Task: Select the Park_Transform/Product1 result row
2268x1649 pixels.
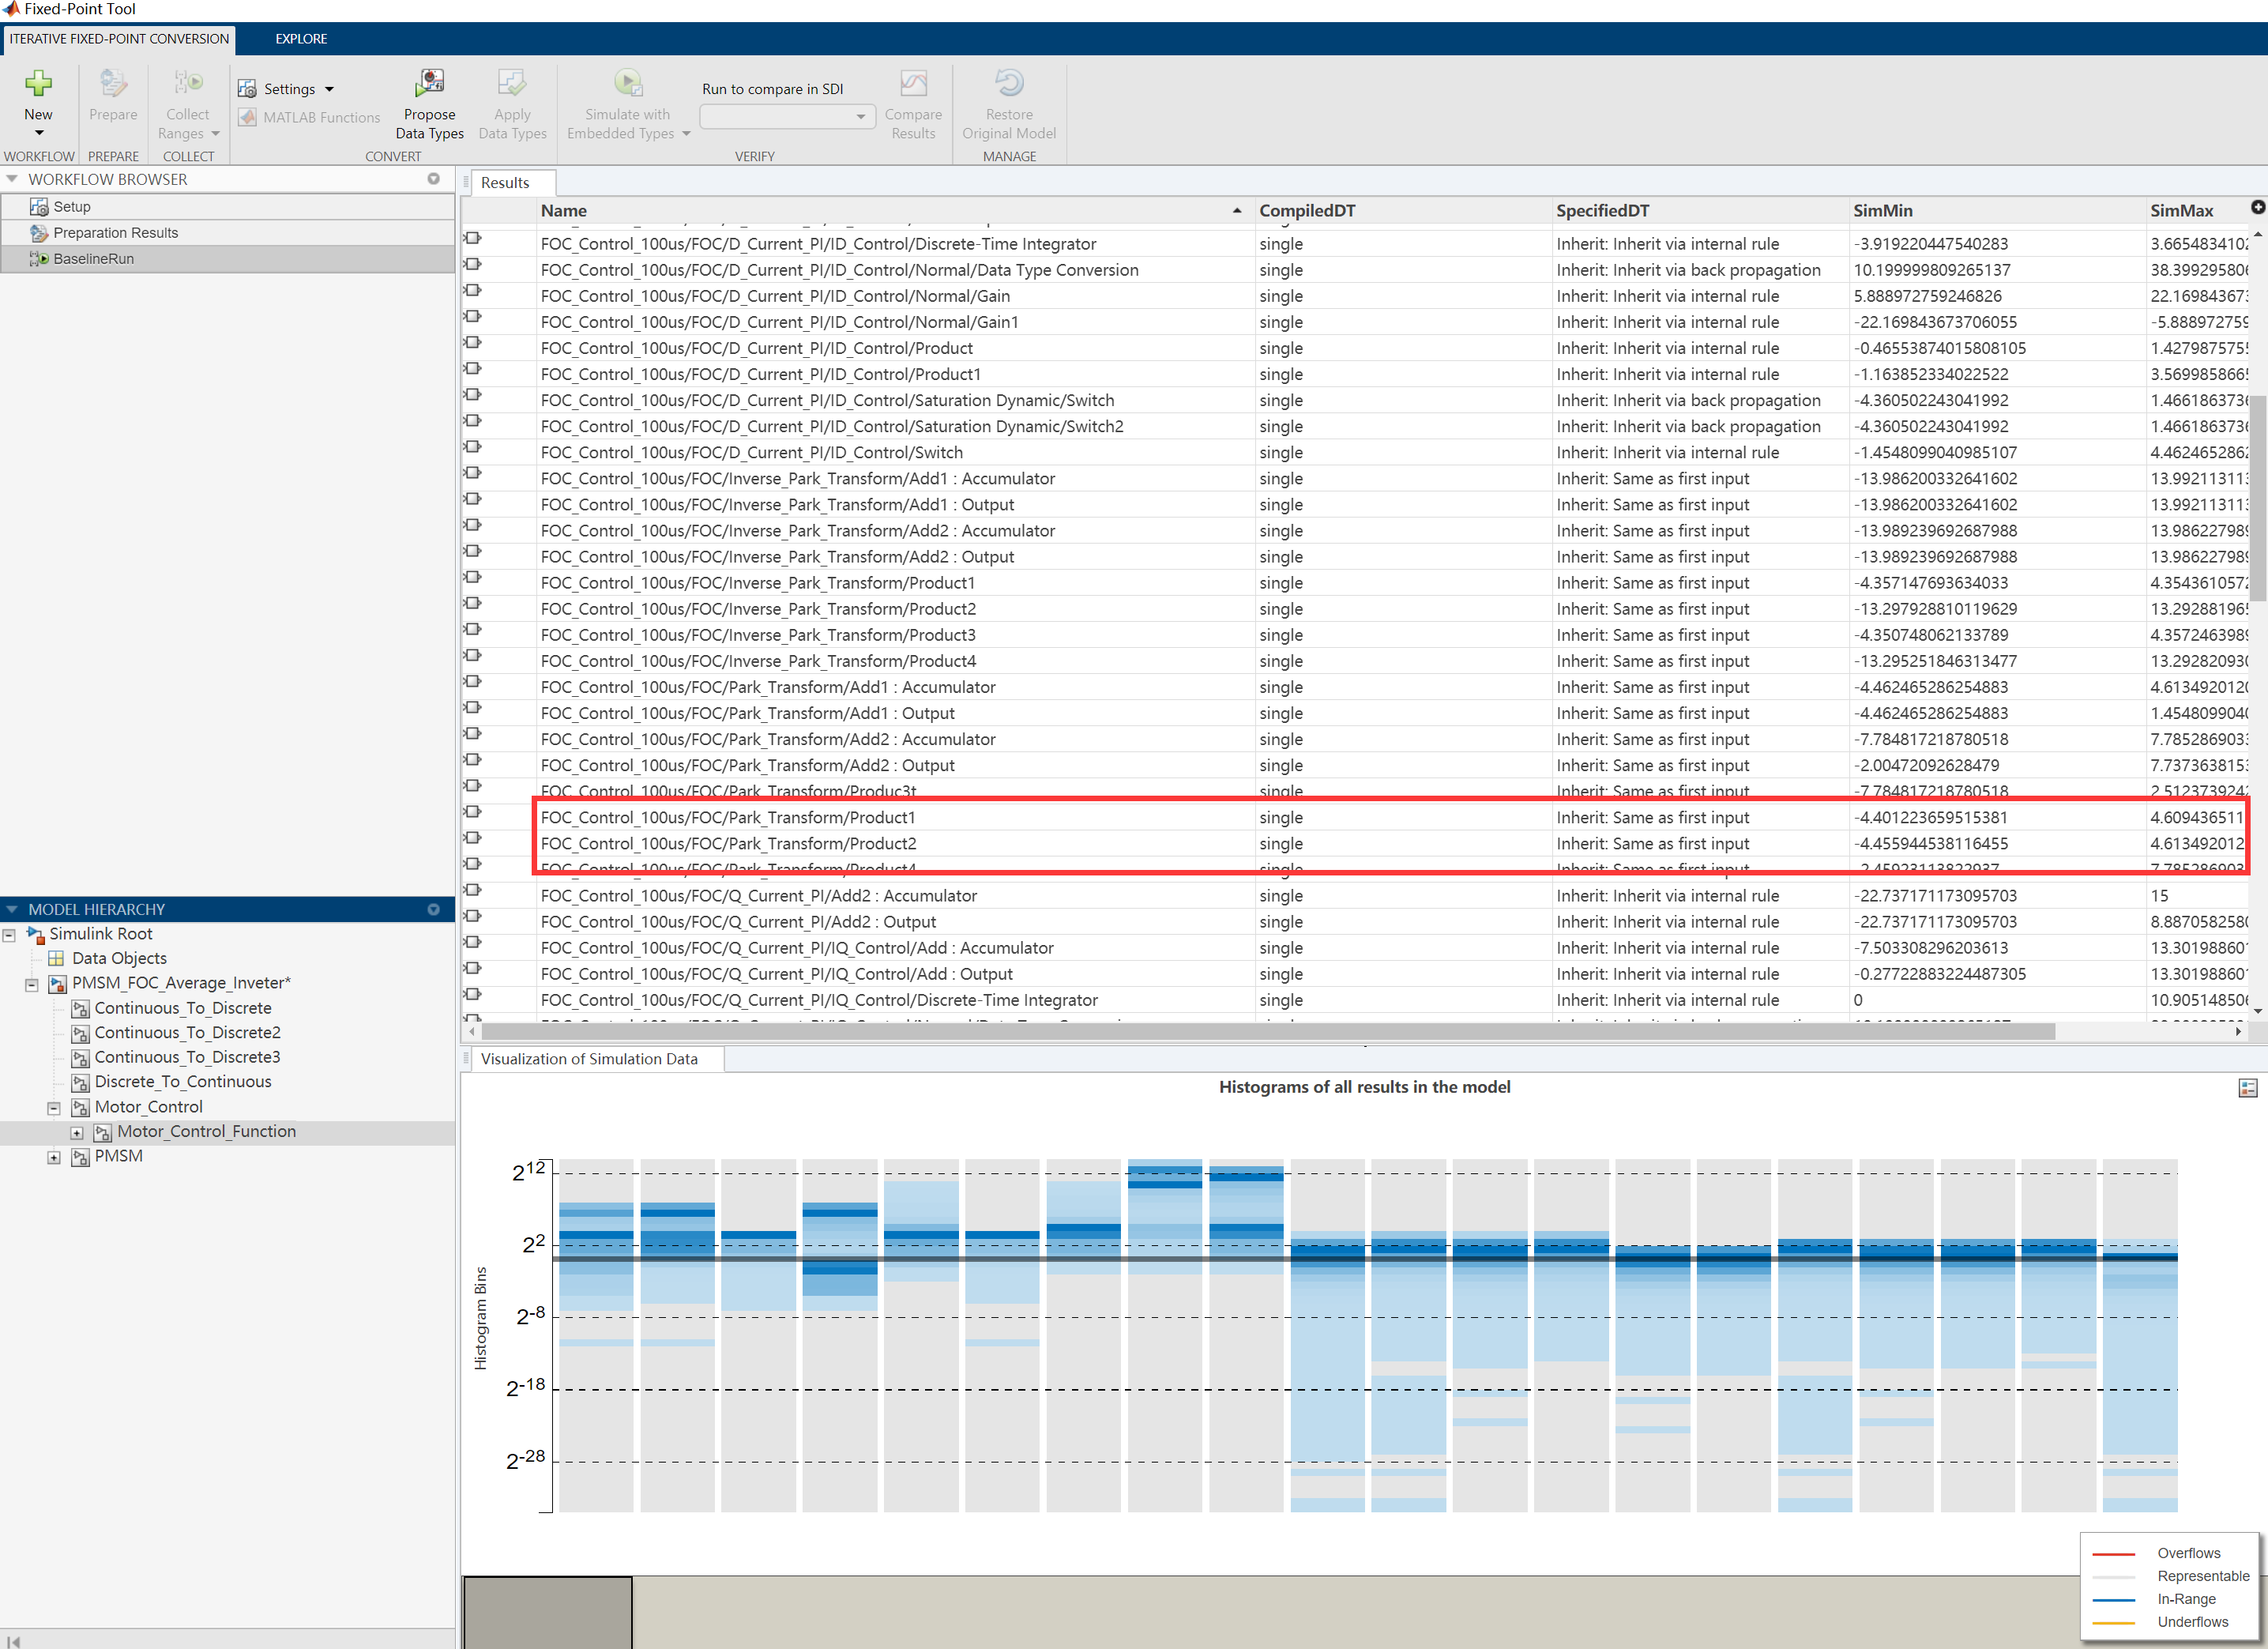Action: (x=728, y=818)
